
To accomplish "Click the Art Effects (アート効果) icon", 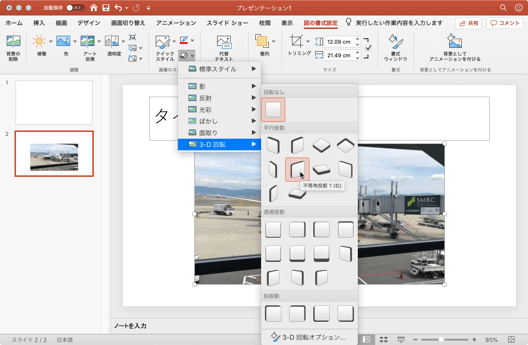I will 88,42.
